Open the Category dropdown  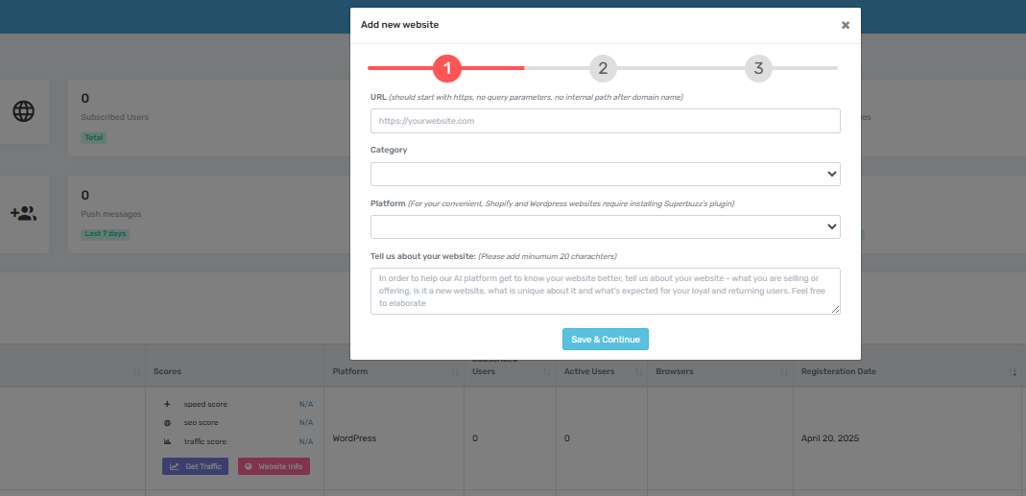606,174
